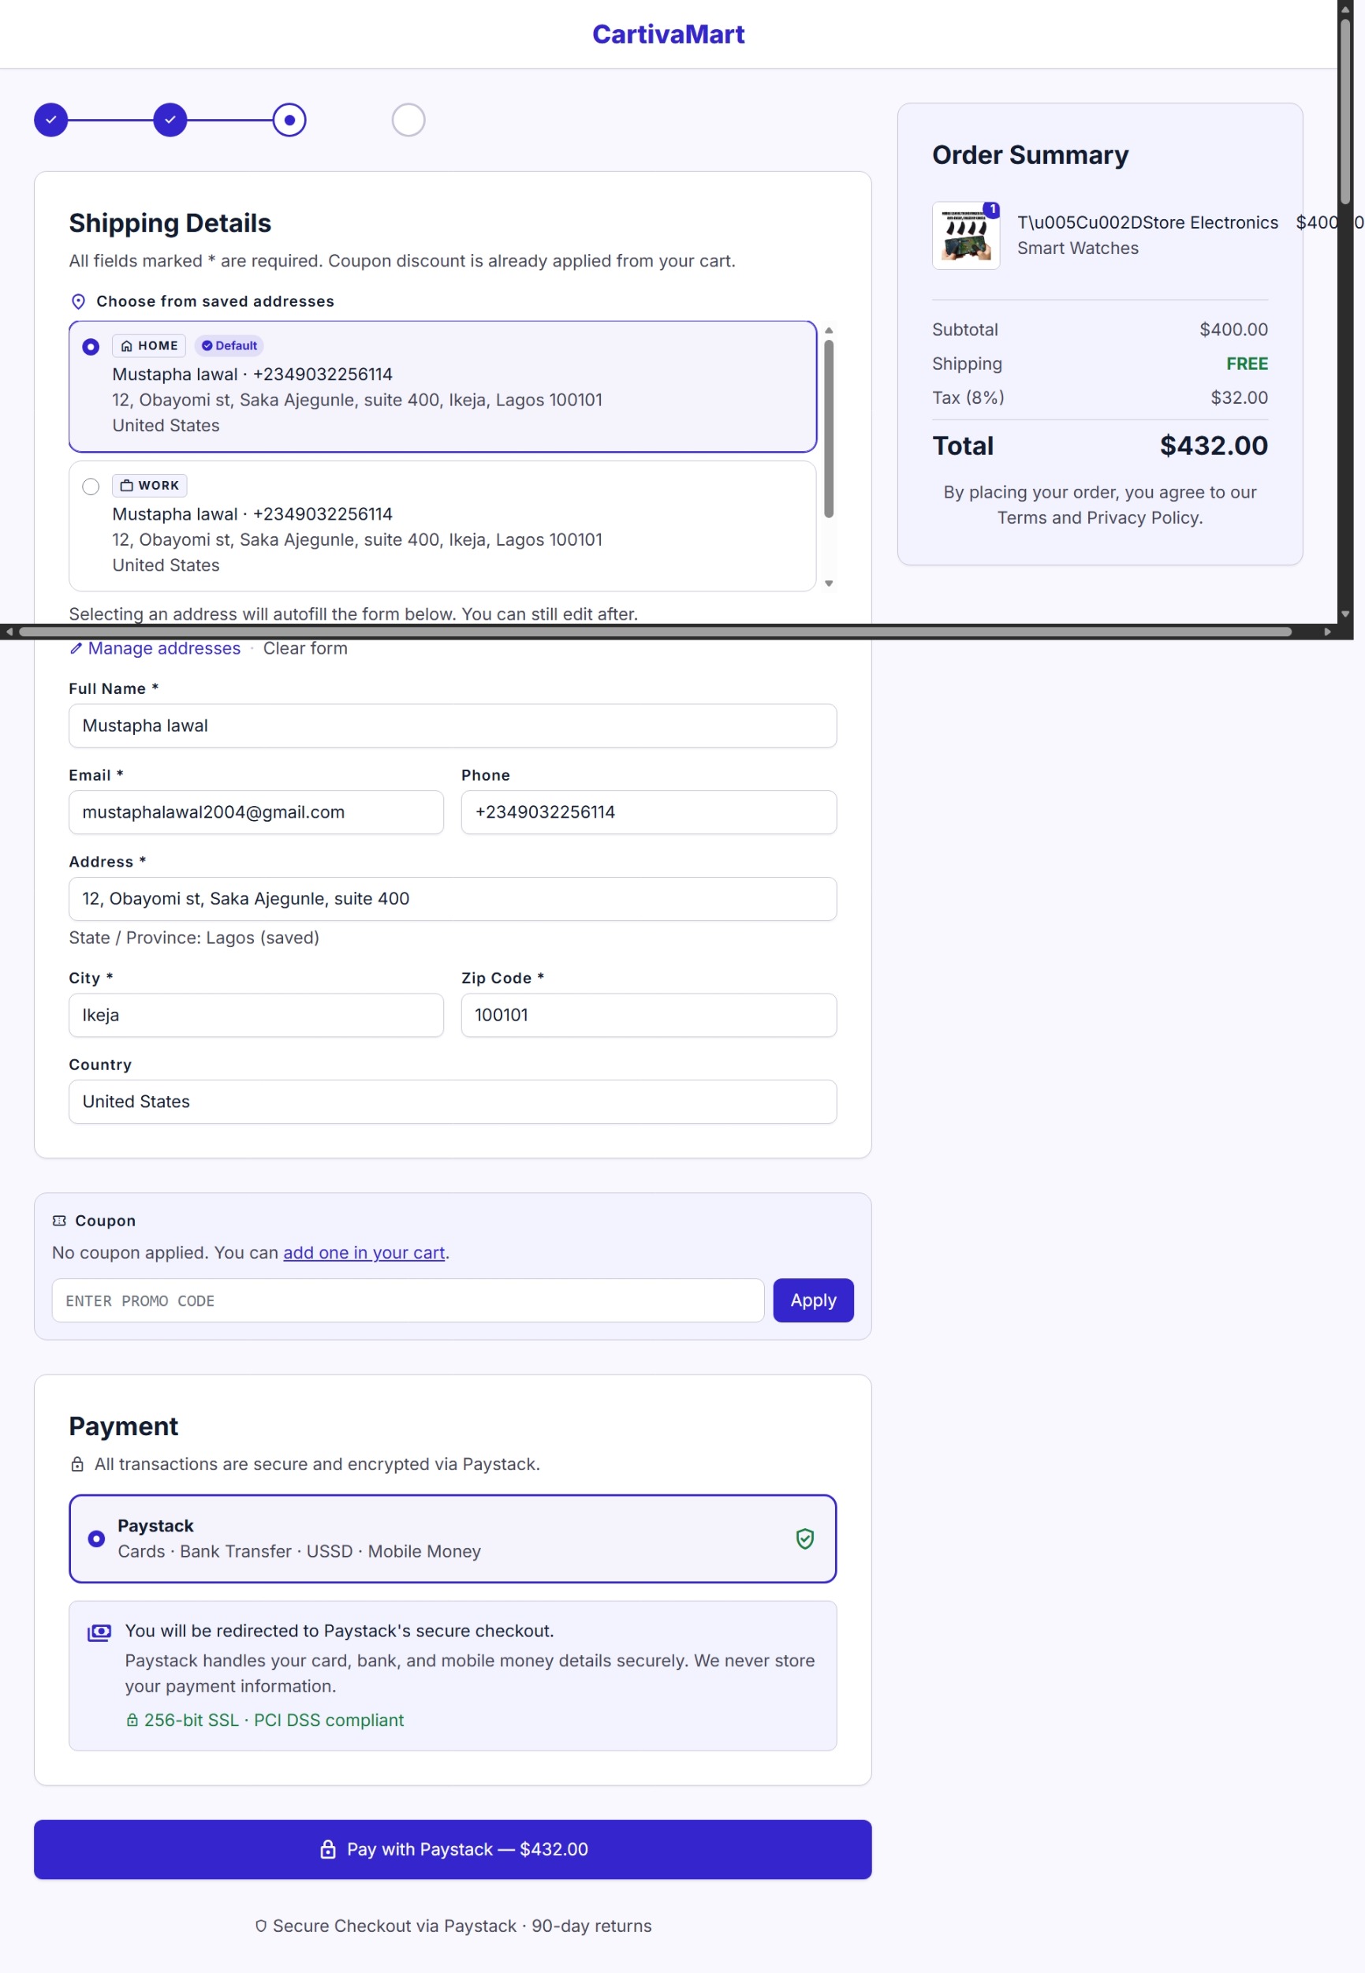Screen dimensions: 1365x1973
Task: Click the City input field
Action: point(255,1015)
